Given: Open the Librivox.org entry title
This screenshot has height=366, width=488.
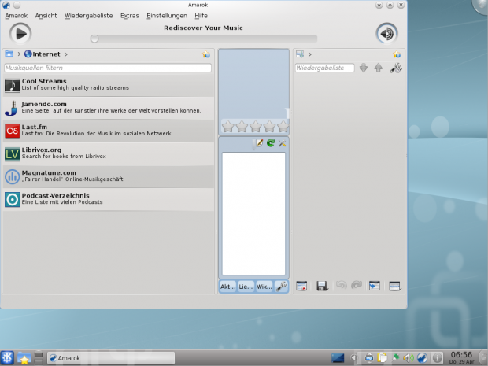Looking at the screenshot, I should tap(42, 150).
